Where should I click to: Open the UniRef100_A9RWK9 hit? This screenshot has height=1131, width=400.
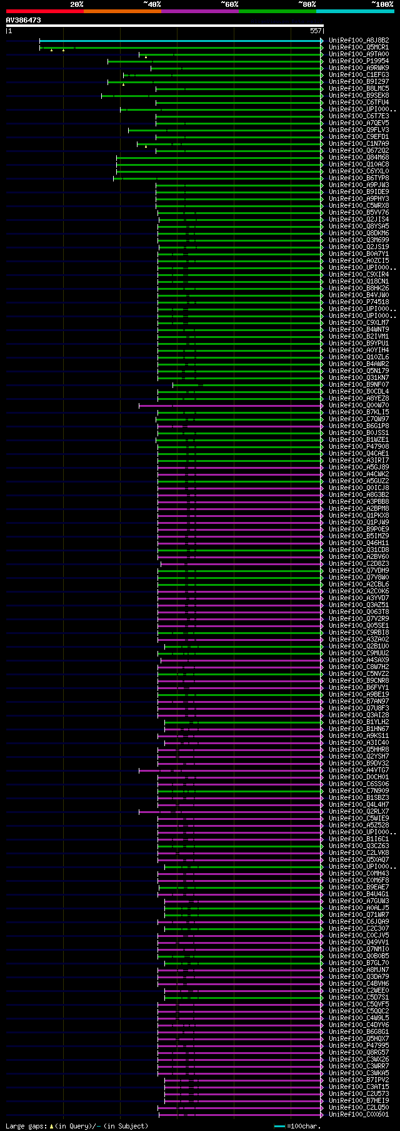point(359,68)
